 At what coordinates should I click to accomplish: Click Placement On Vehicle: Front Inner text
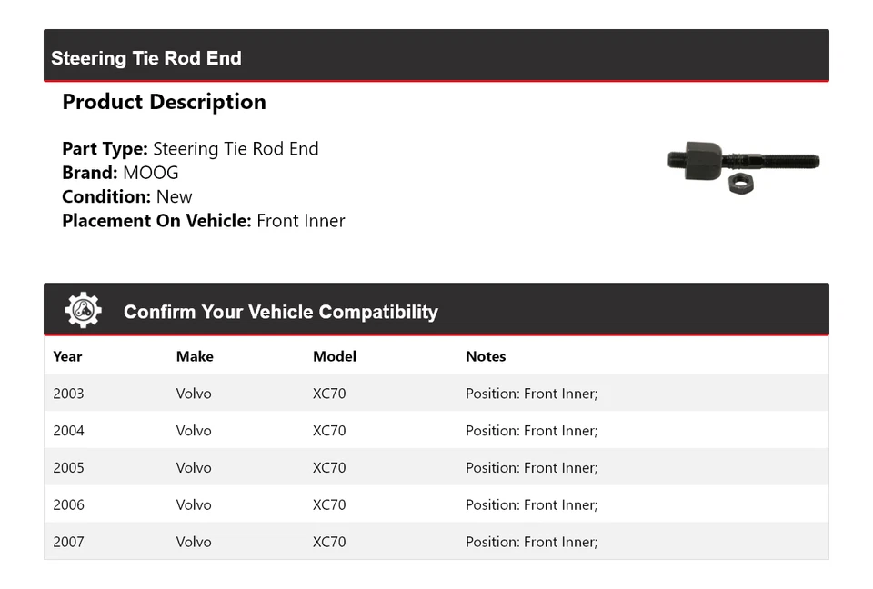point(204,220)
